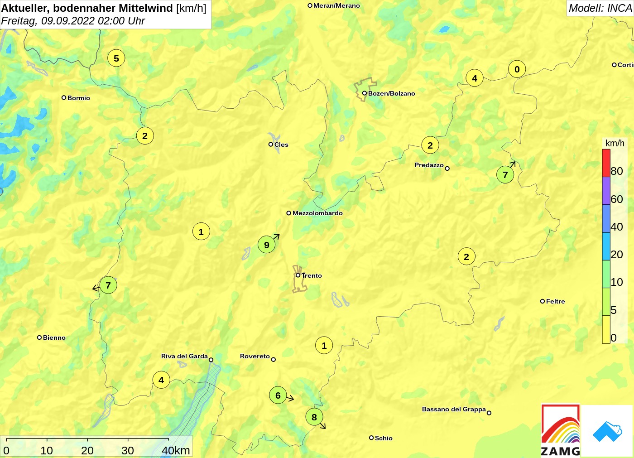Select wind marker 4 west of Riva del Garda

click(161, 380)
